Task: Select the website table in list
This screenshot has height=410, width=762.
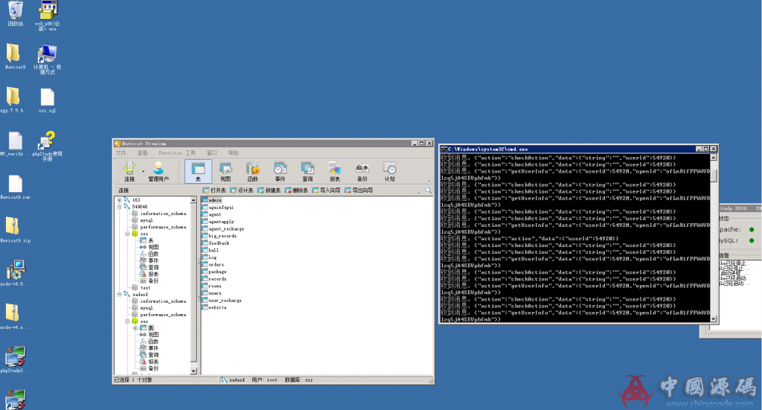Action: [214, 307]
